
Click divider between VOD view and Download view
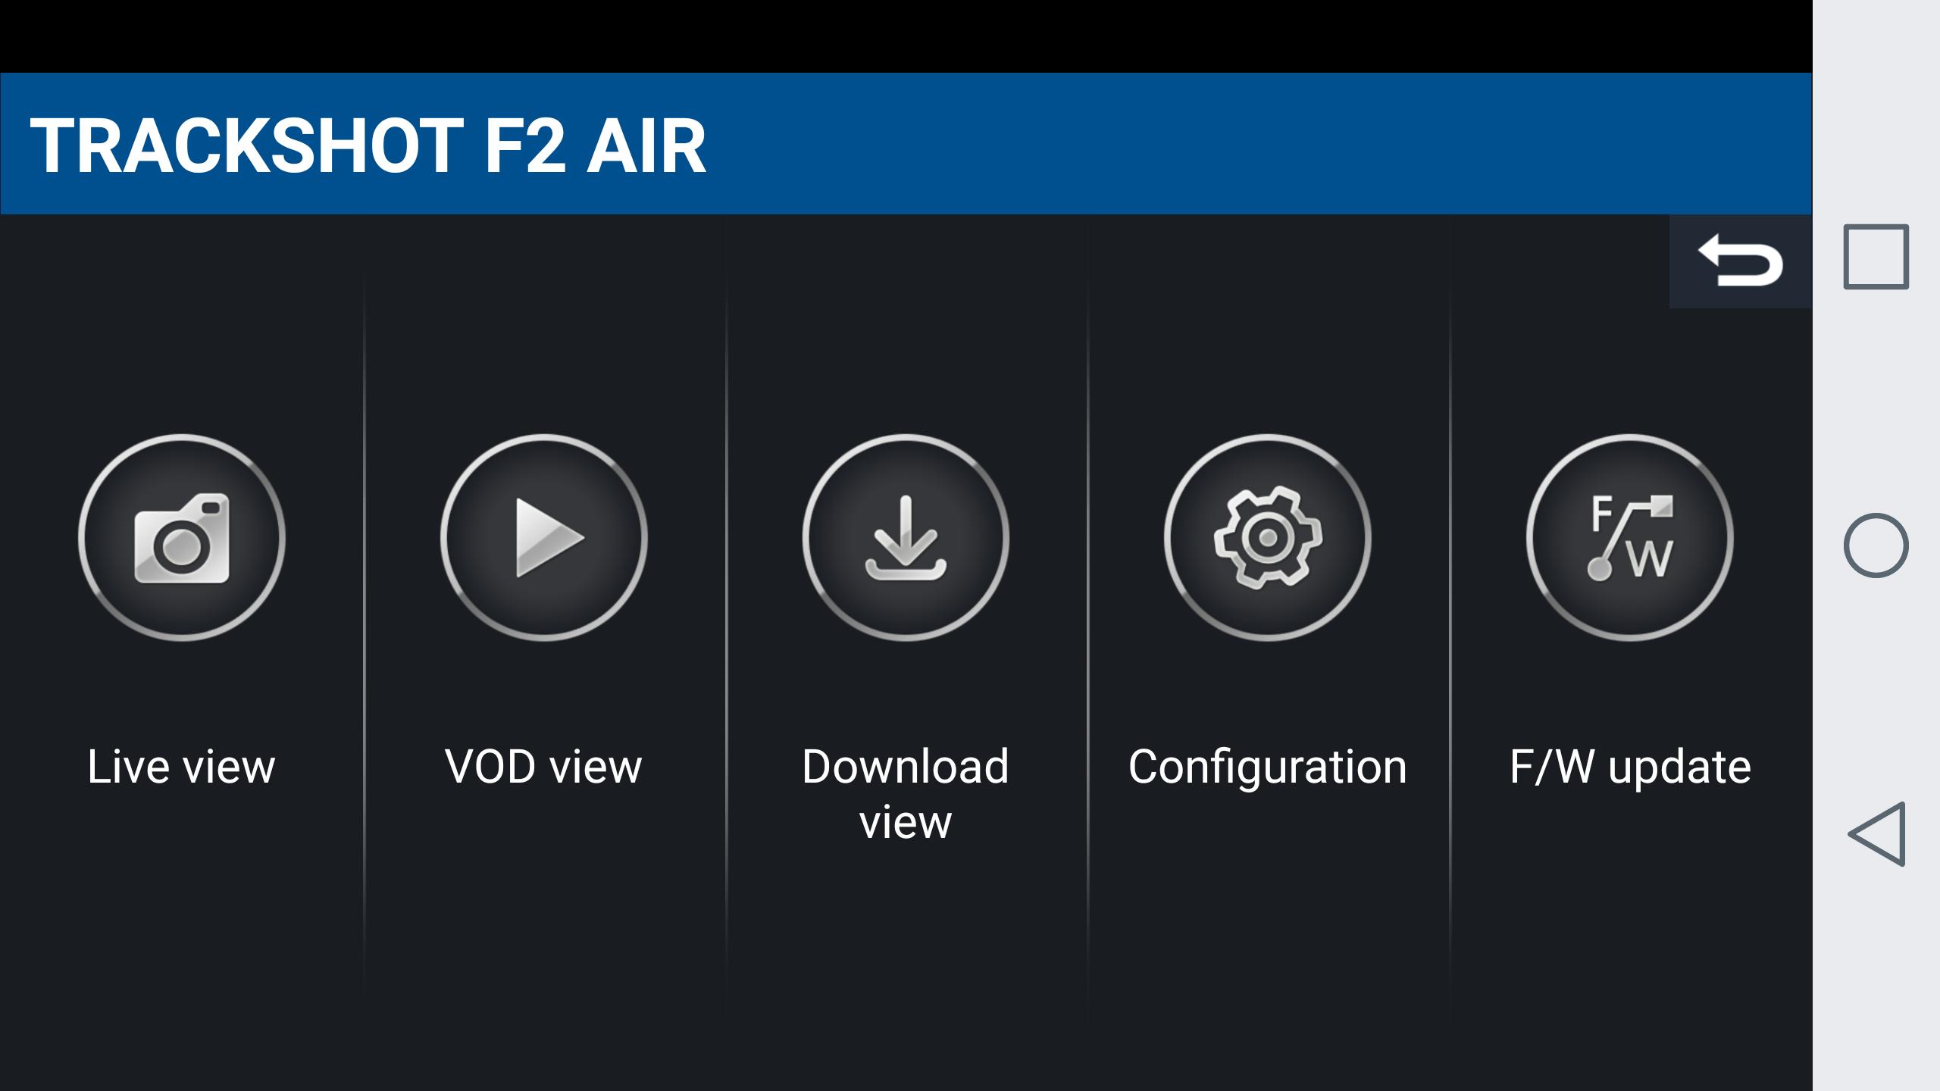point(726,629)
